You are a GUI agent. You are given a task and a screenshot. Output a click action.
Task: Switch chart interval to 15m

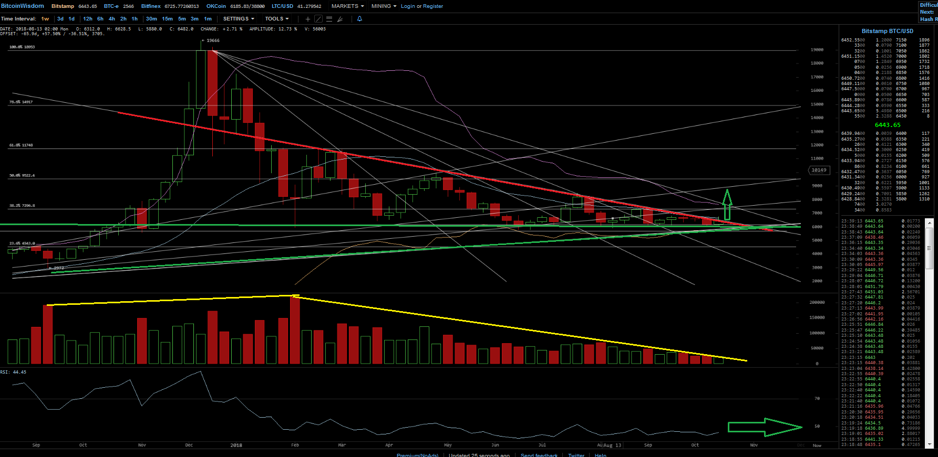coord(167,19)
